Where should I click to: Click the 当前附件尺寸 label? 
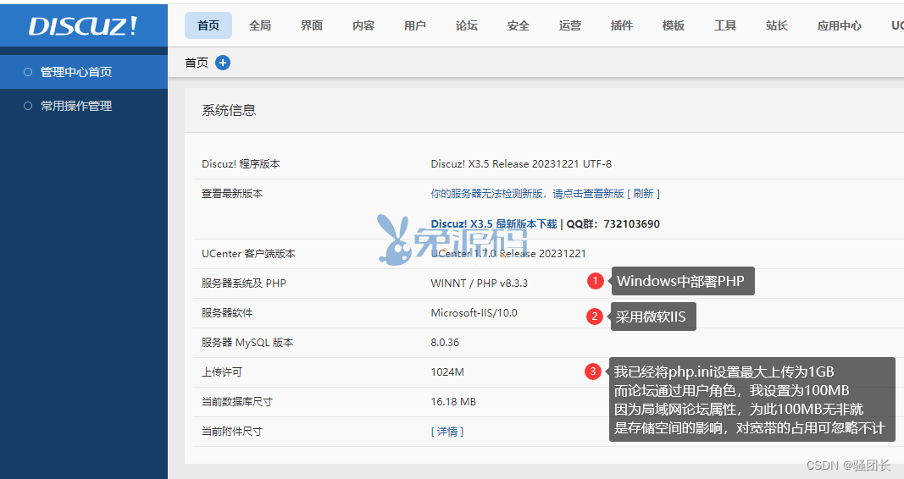(232, 432)
